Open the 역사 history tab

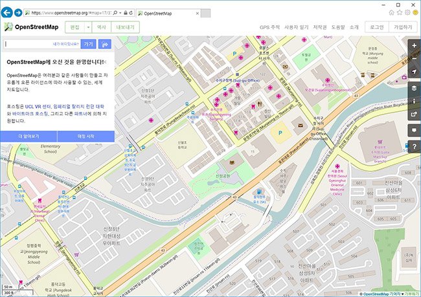click(101, 27)
